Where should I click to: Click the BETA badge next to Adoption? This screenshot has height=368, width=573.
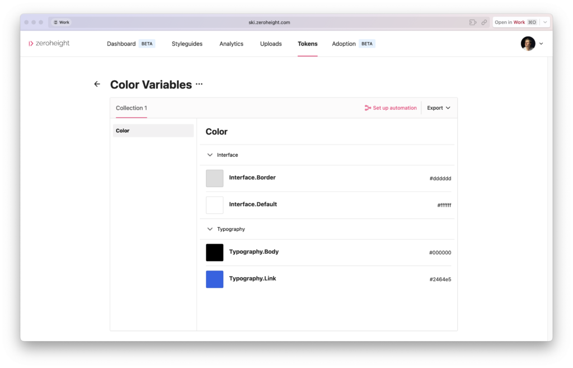tap(367, 44)
